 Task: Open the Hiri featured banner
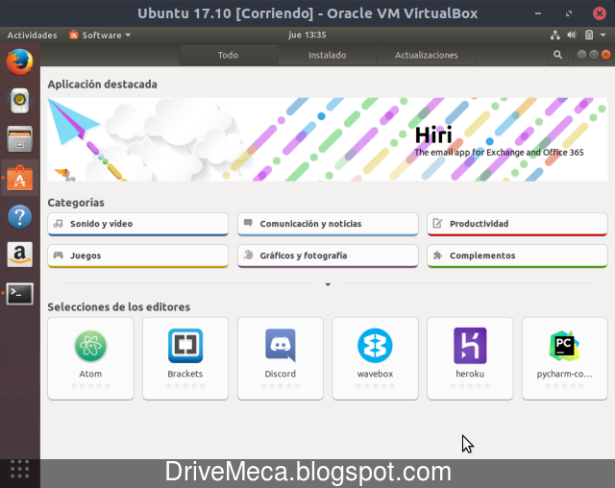[328, 139]
